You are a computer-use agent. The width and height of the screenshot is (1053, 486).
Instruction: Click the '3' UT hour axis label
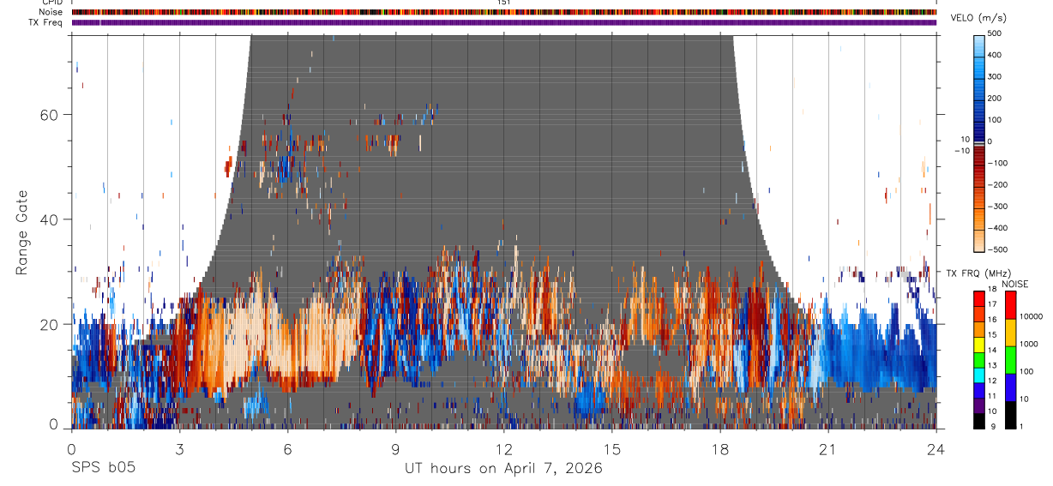[179, 448]
